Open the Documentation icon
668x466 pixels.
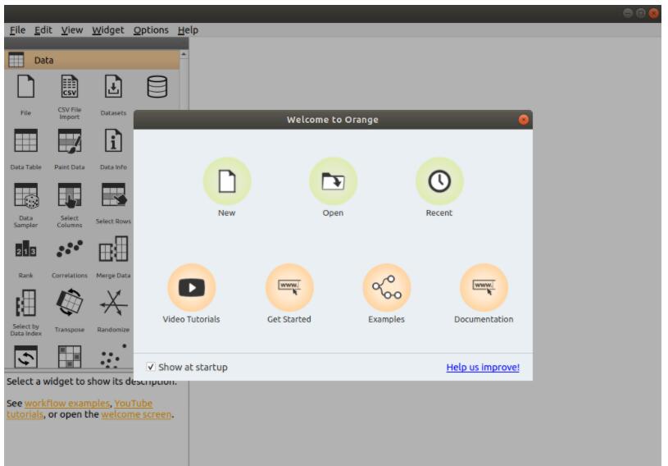coord(484,288)
